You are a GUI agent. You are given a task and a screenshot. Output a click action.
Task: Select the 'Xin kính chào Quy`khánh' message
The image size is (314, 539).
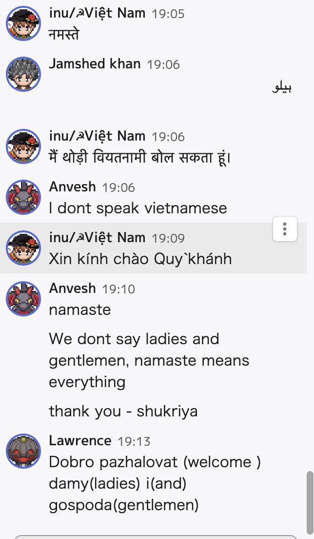coord(140,259)
